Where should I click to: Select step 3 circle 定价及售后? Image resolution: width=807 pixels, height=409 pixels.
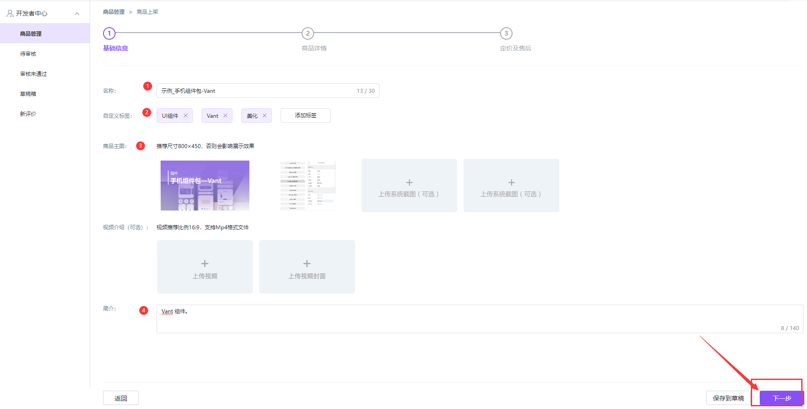point(506,33)
